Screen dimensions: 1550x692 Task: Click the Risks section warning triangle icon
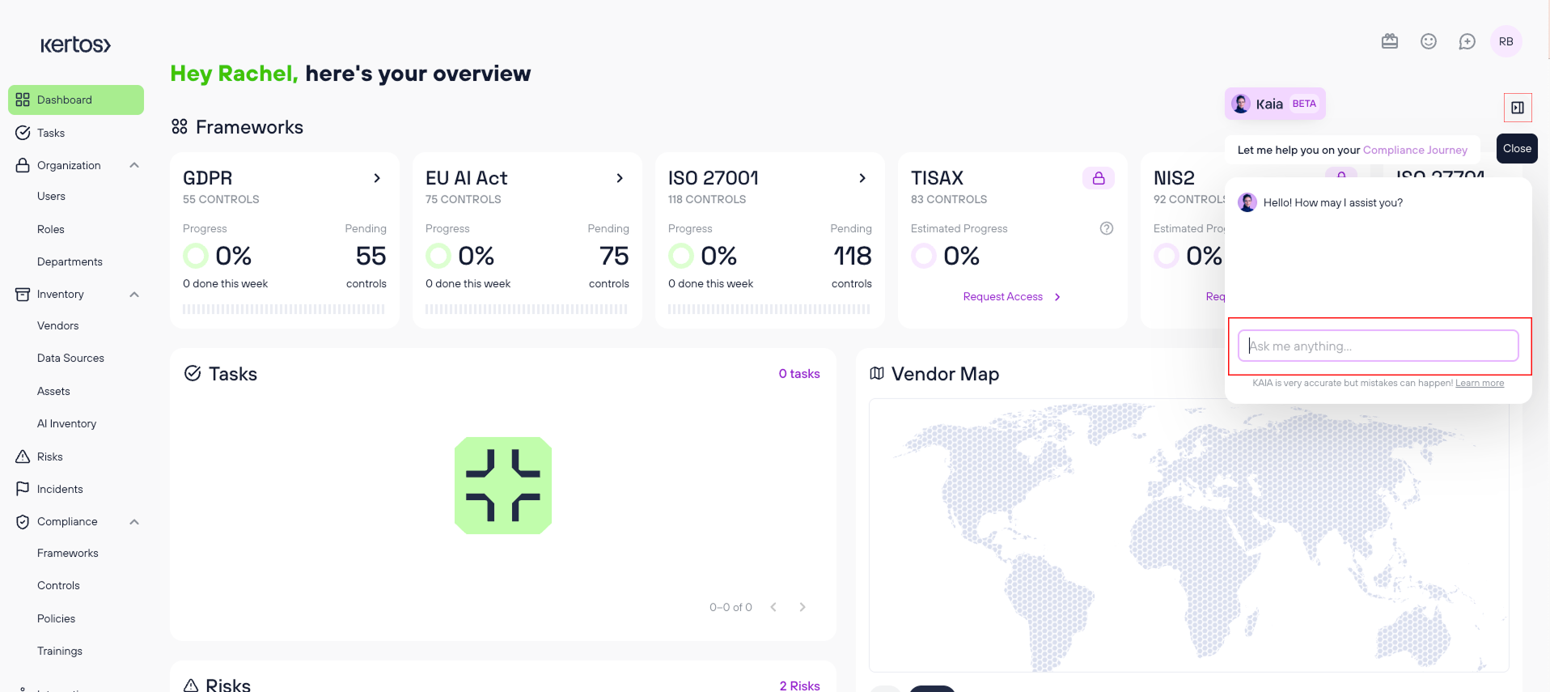(191, 686)
